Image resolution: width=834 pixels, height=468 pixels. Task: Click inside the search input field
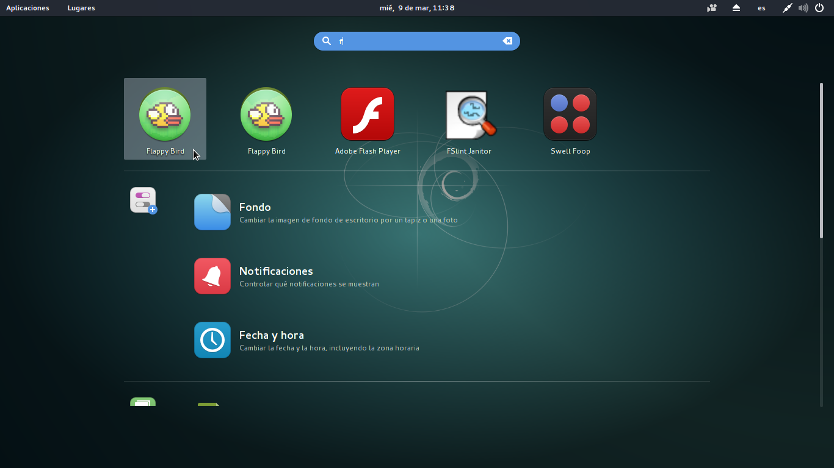417,41
